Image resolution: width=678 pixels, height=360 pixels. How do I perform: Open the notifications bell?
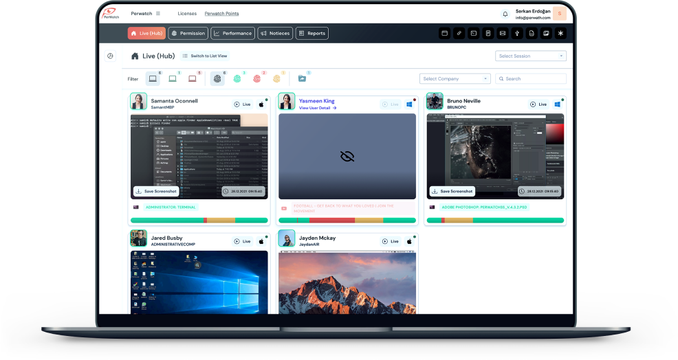click(x=505, y=14)
